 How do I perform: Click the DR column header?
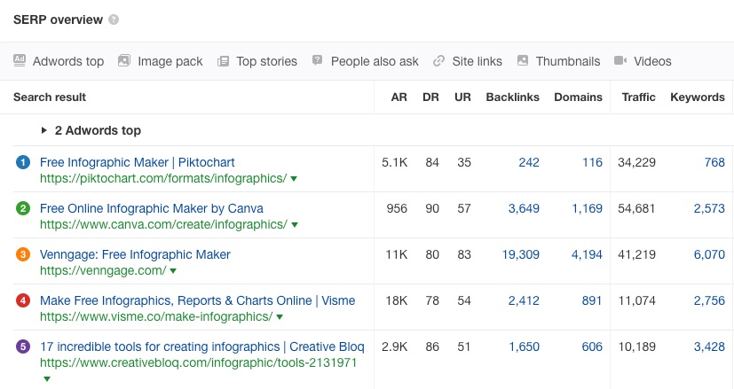(x=430, y=97)
